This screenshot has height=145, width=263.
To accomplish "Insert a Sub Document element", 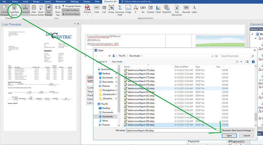I will 177,10.
